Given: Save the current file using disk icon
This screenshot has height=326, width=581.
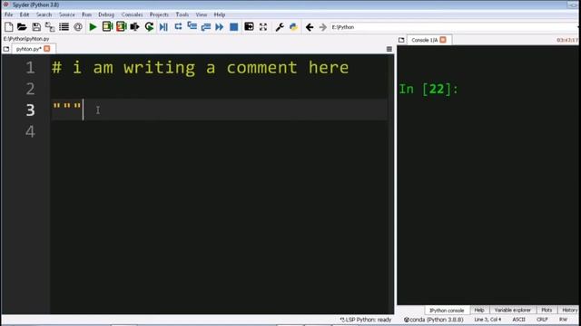Looking at the screenshot, I should click(x=36, y=27).
